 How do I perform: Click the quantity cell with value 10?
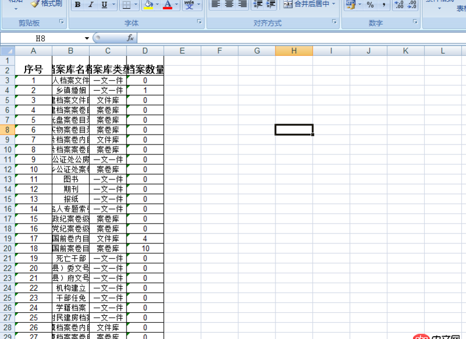click(145, 248)
